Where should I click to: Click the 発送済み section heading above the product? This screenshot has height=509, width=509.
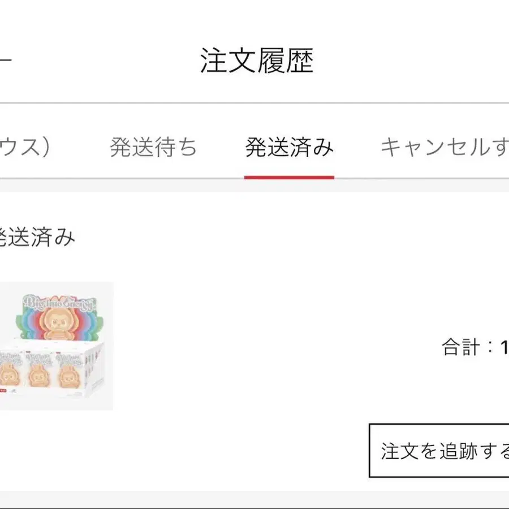37,238
